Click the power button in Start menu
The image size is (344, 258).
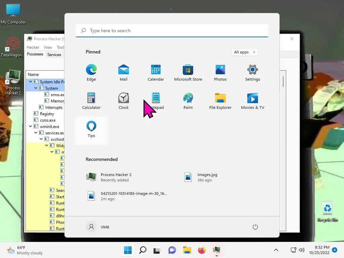[x=255, y=227]
